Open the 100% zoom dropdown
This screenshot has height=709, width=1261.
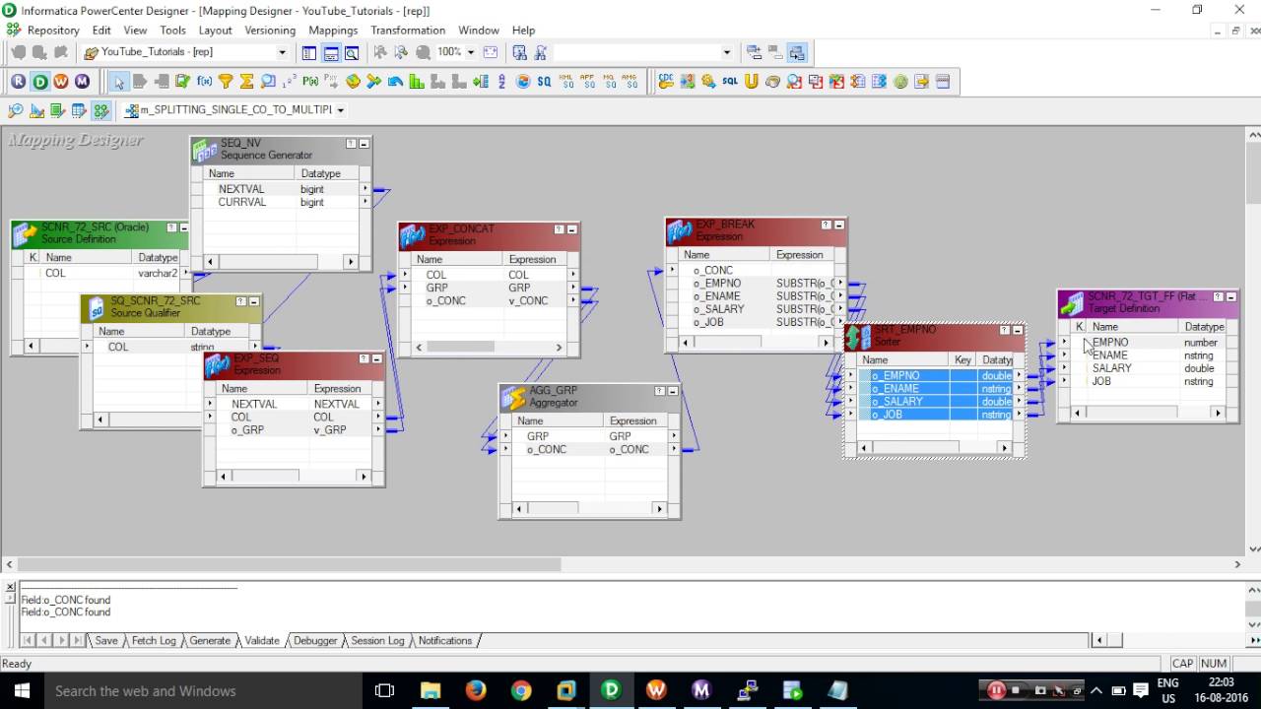point(470,52)
